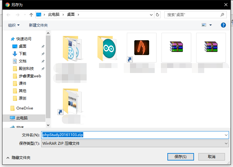Image resolution: width=233 pixels, height=167 pixels.
Task: Go back using the back arrow
Action: pos(8,15)
